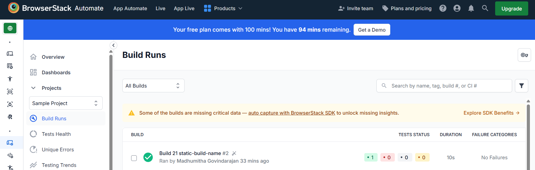
Task: Open the filter funnel icon
Action: pyautogui.click(x=521, y=86)
